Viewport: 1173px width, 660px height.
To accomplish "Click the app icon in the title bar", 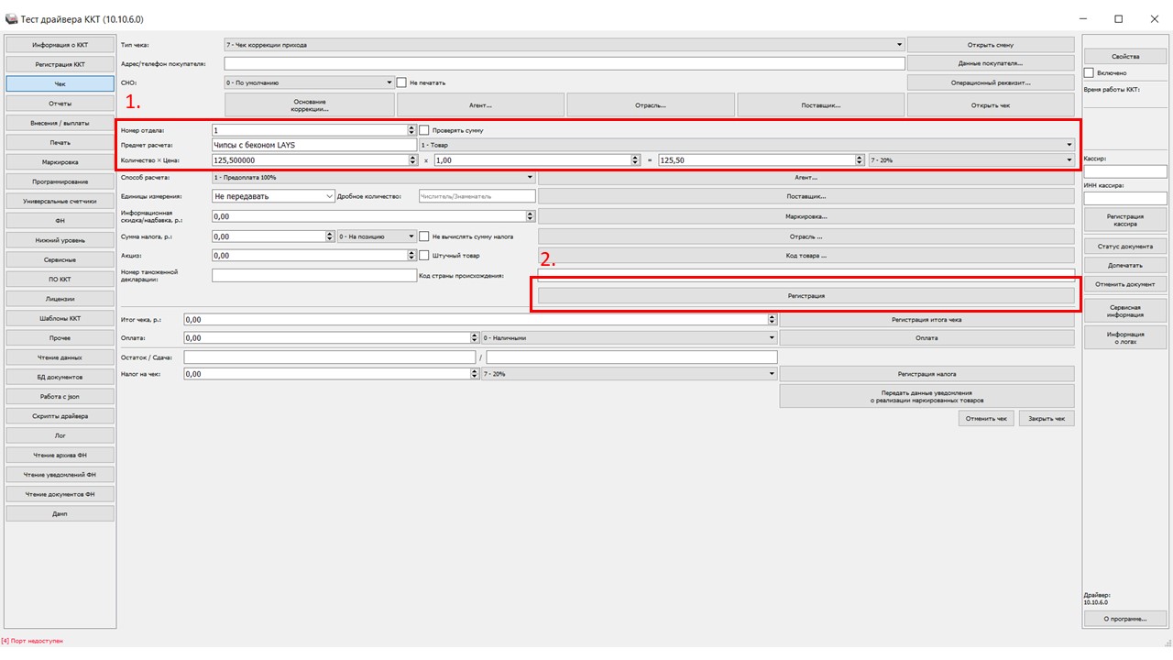I will pyautogui.click(x=11, y=18).
